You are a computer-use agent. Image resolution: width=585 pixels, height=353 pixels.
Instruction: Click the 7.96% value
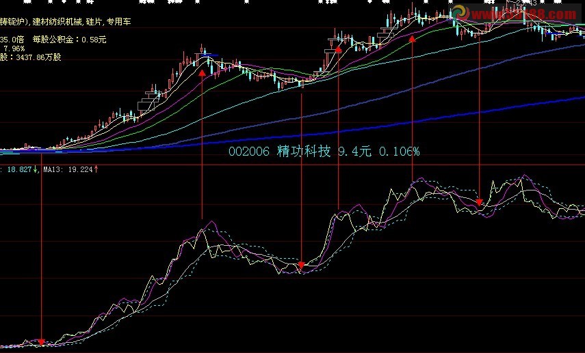(x=14, y=48)
